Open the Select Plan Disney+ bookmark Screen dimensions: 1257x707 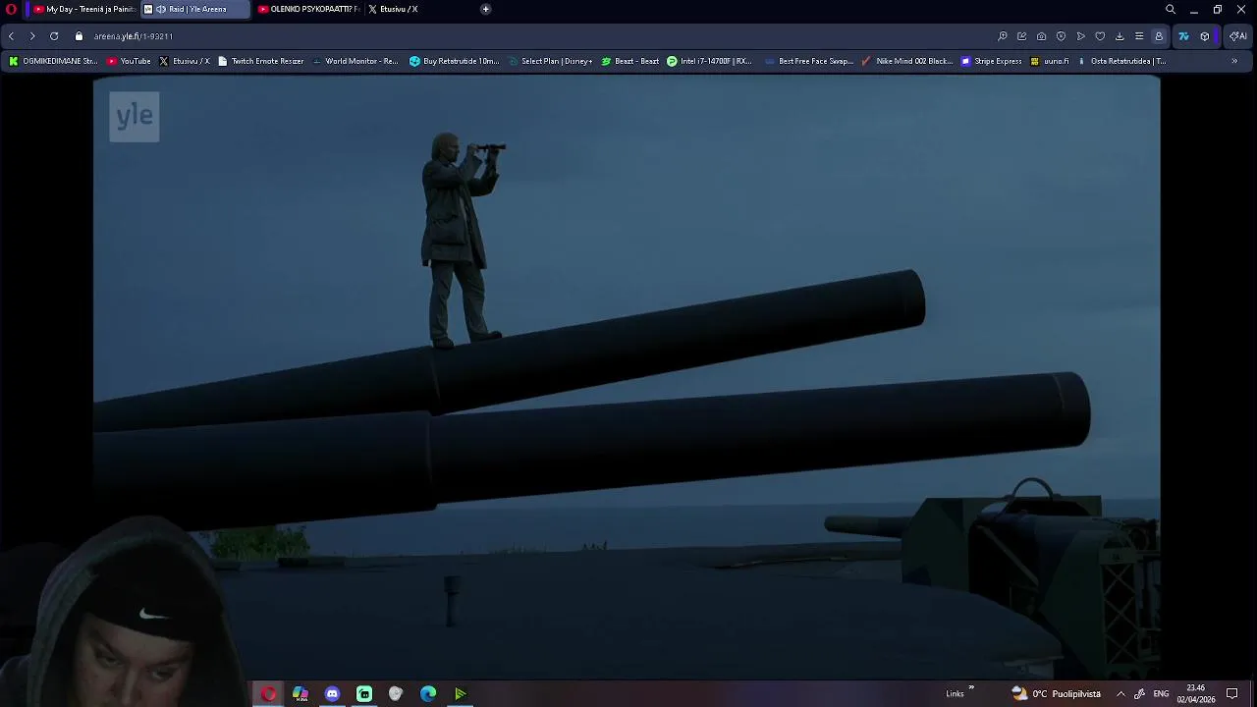[550, 61]
